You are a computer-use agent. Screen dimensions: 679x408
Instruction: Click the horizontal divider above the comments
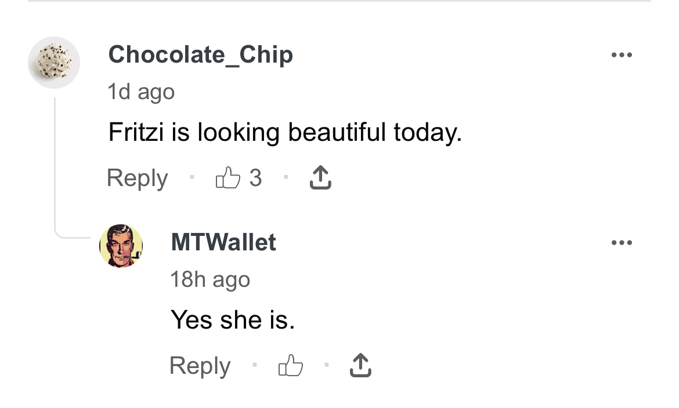(339, 1)
